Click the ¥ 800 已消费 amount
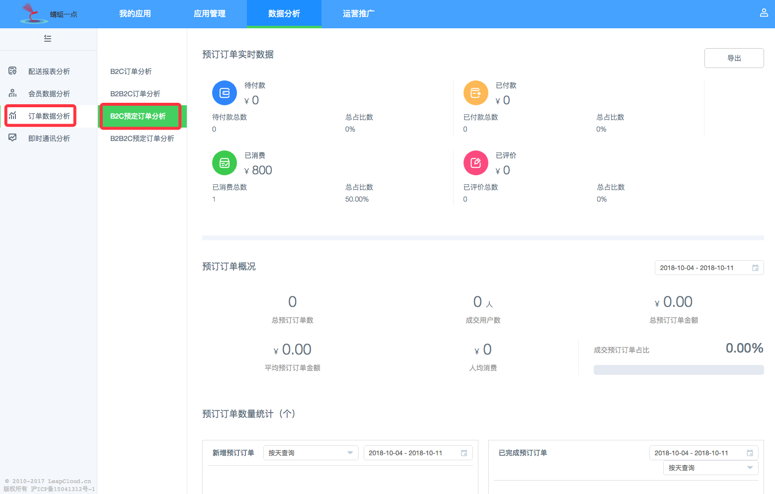The width and height of the screenshot is (775, 494). pos(258,170)
